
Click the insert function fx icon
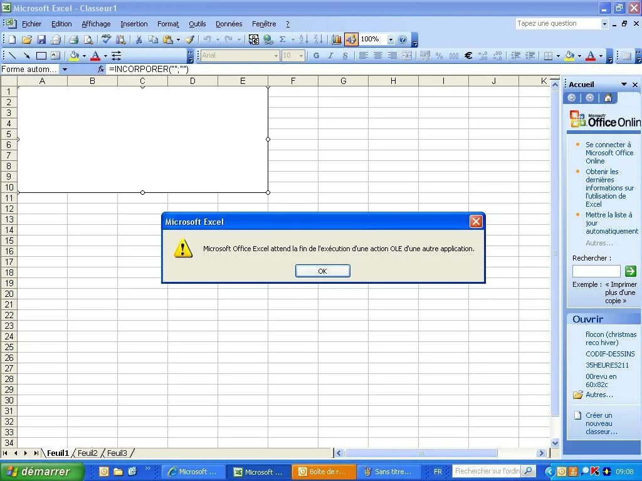pos(101,69)
